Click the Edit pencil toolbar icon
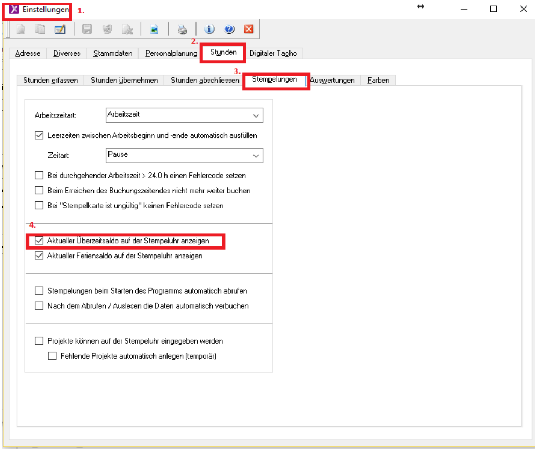The height and width of the screenshot is (451, 537). coord(60,30)
